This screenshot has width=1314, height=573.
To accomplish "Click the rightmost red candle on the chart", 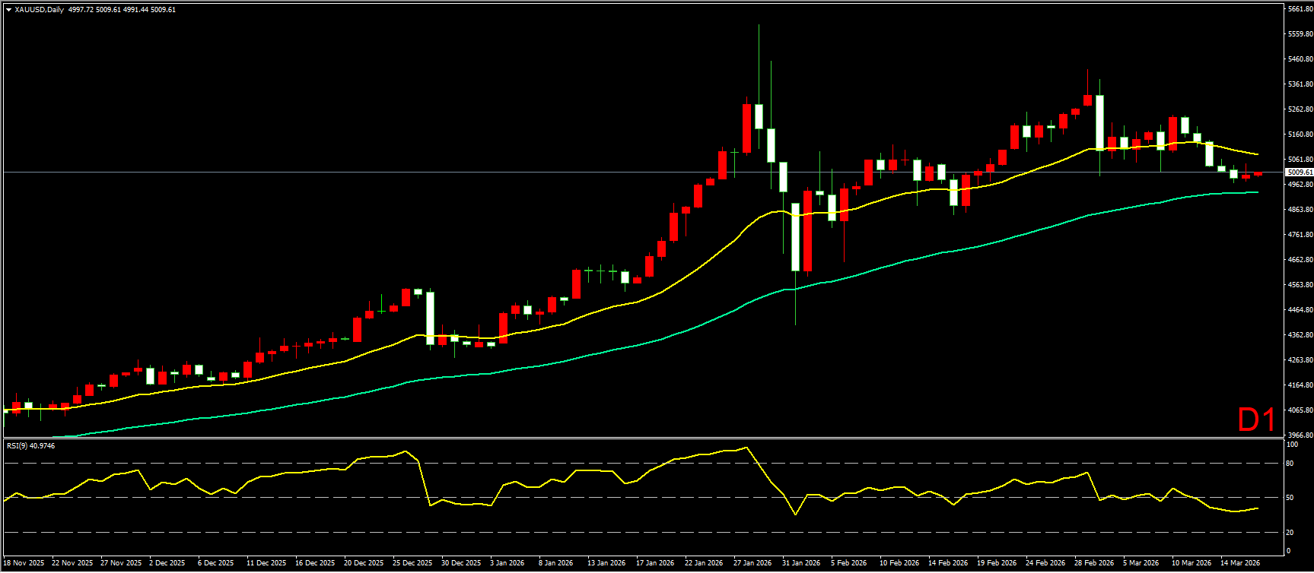I will tap(1258, 174).
